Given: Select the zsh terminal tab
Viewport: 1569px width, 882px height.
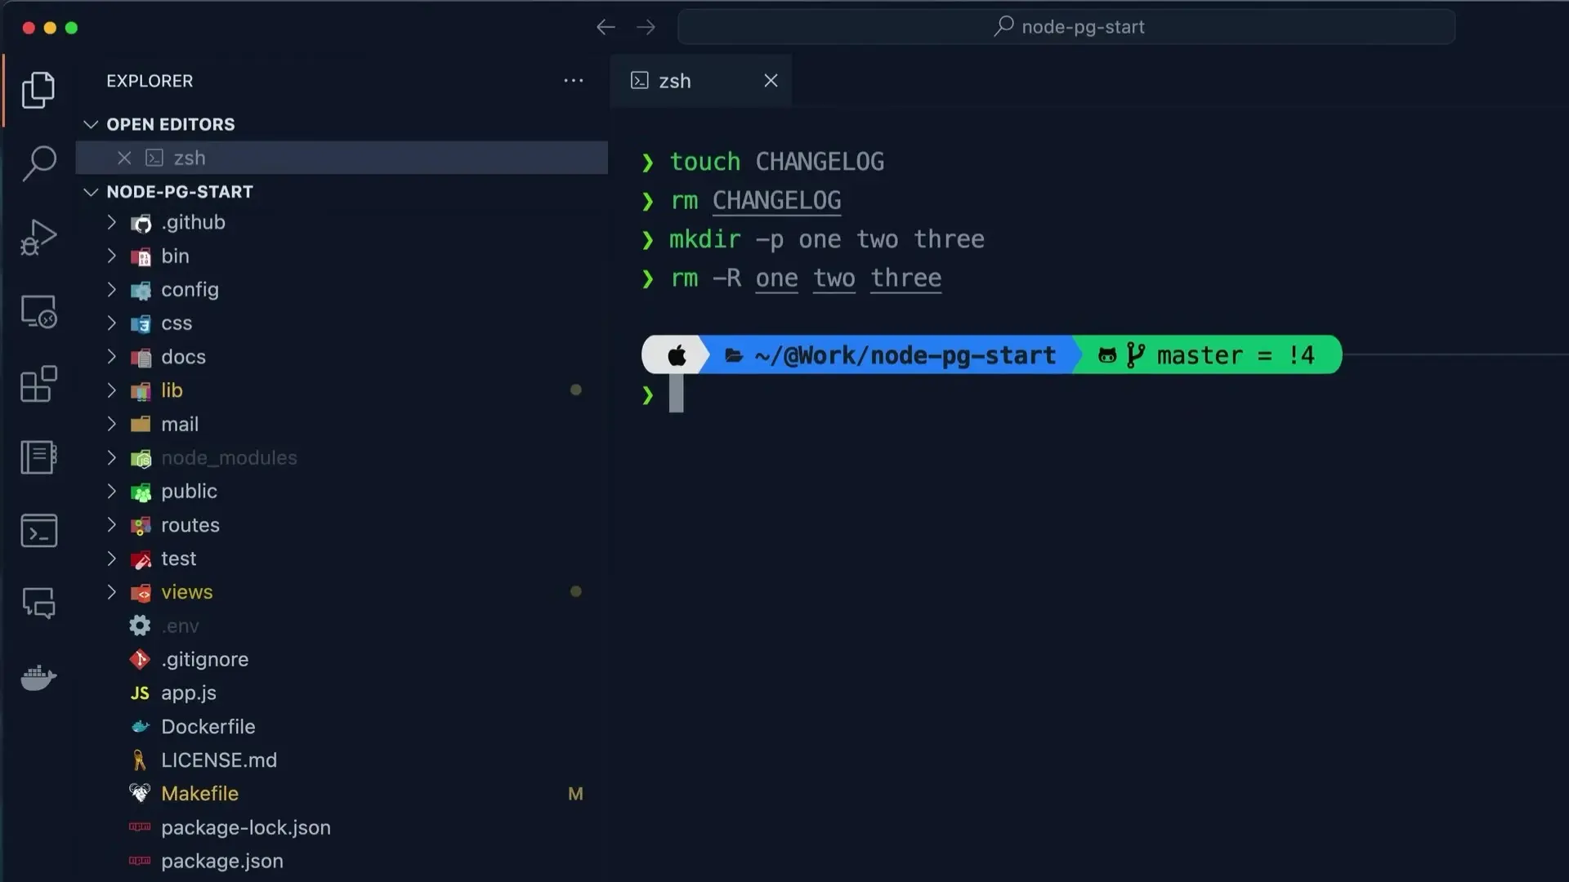Looking at the screenshot, I should click(x=700, y=81).
